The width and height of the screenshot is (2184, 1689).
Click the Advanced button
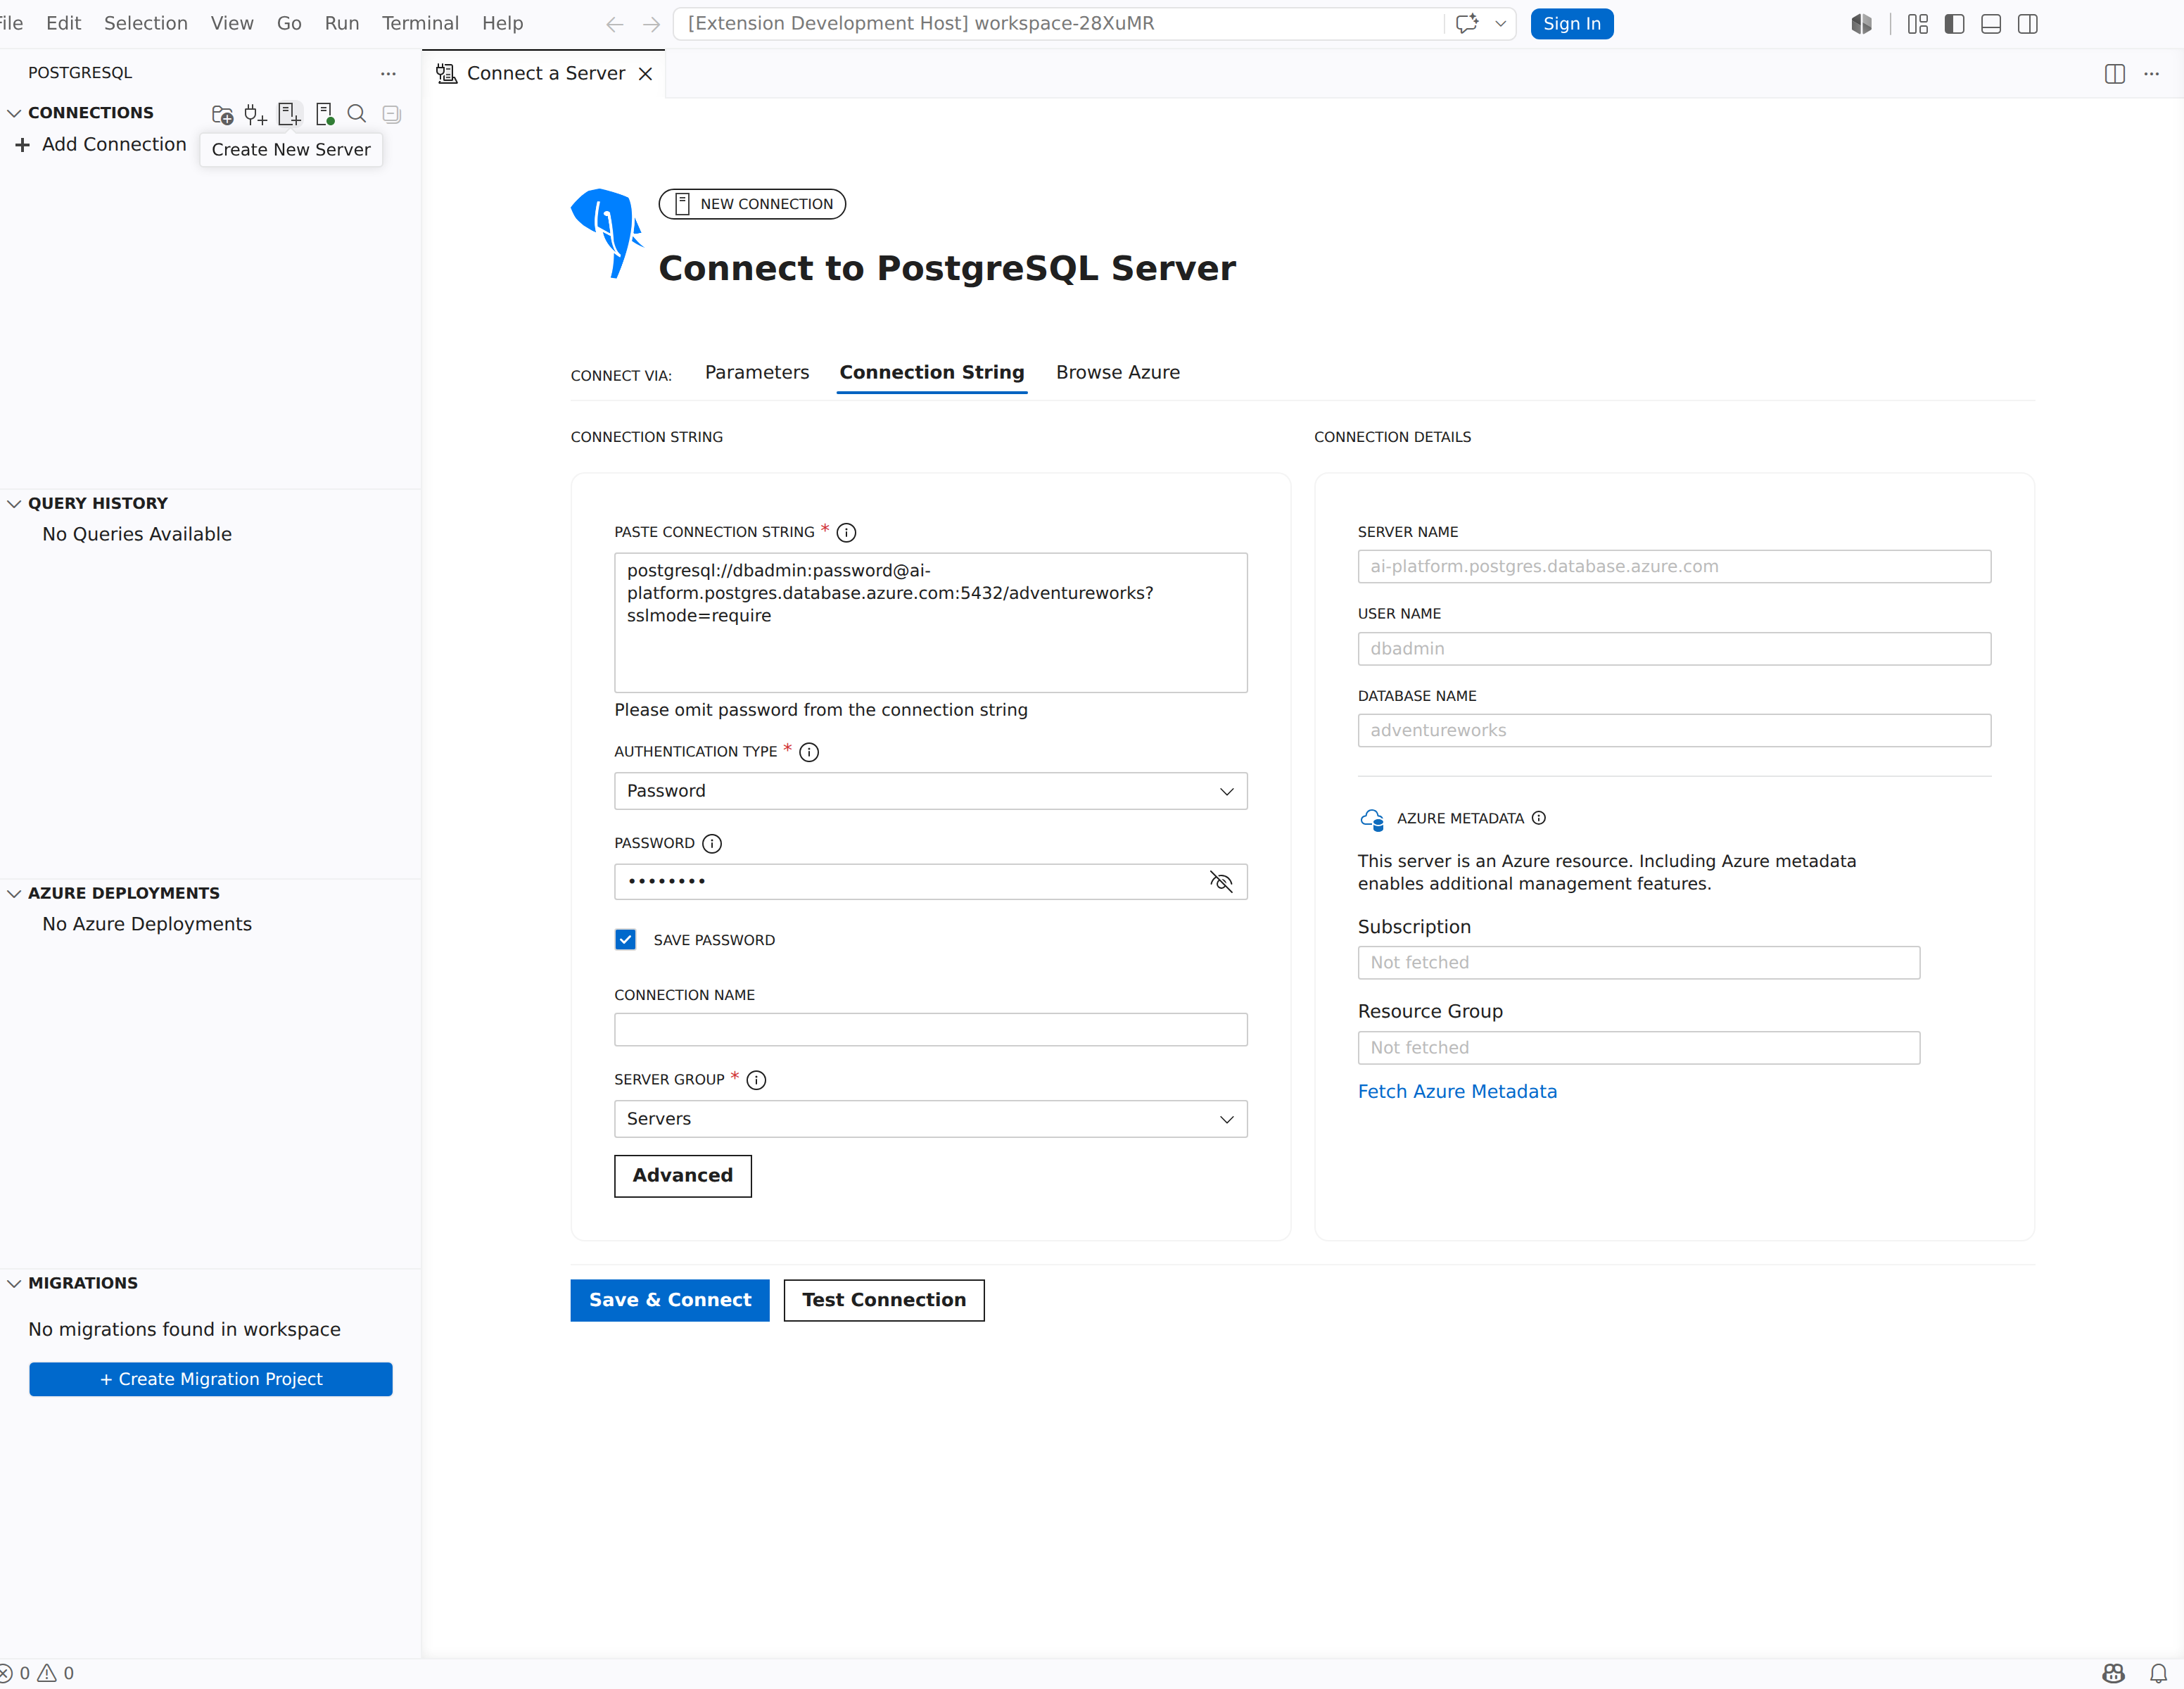coord(683,1176)
